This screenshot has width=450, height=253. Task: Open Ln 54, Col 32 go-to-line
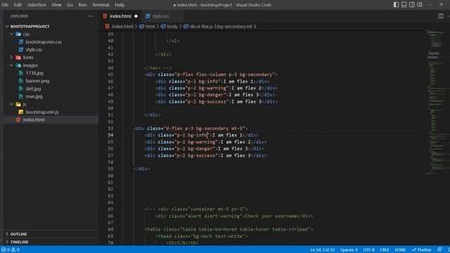pos(322,249)
